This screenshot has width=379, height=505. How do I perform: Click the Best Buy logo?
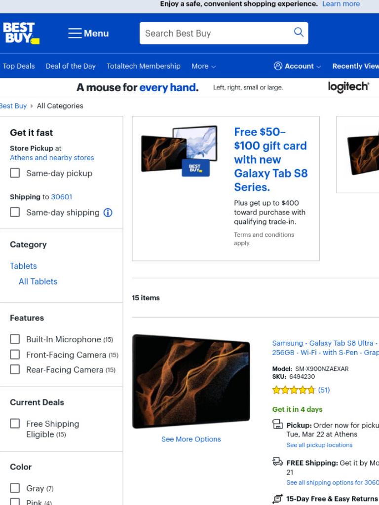(x=21, y=33)
